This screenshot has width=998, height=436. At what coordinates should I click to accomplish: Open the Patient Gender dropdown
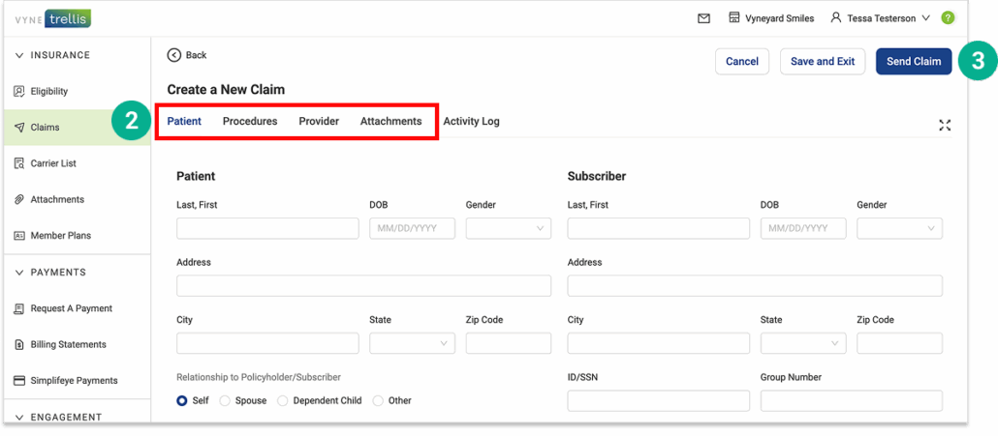[508, 228]
